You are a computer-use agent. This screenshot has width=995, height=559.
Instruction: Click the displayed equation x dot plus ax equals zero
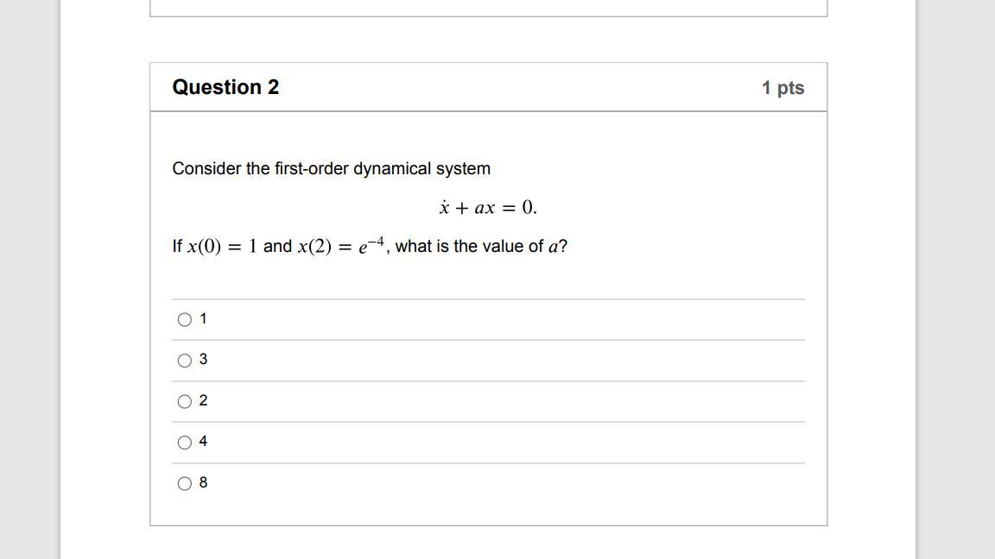[487, 206]
